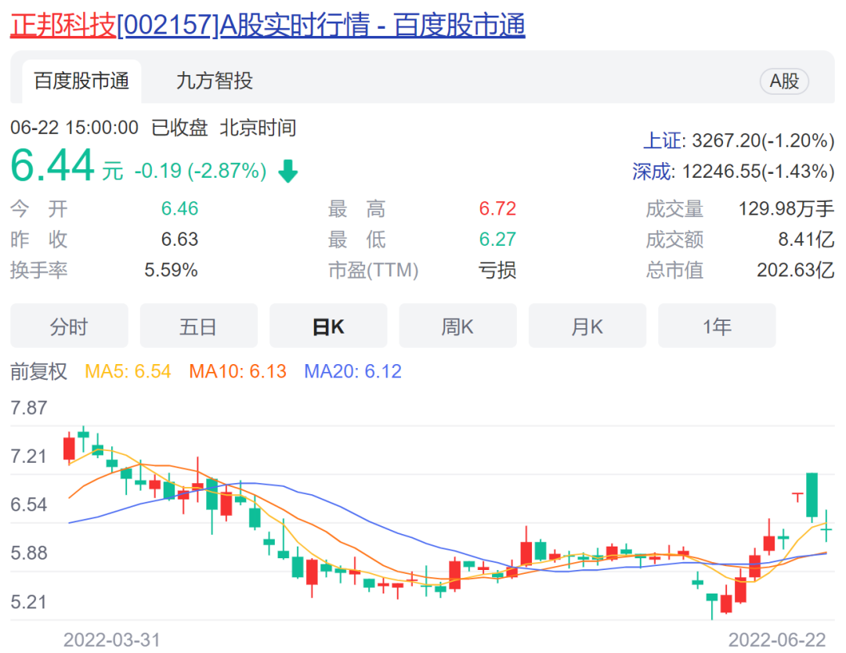Open the 正邦科技 stock title link

click(266, 25)
